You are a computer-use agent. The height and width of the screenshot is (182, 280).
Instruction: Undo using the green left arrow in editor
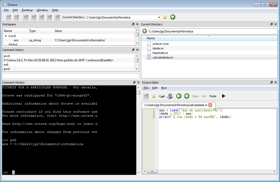pos(179,96)
